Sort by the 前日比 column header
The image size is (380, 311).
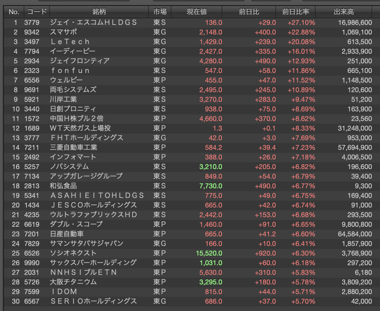pos(249,12)
